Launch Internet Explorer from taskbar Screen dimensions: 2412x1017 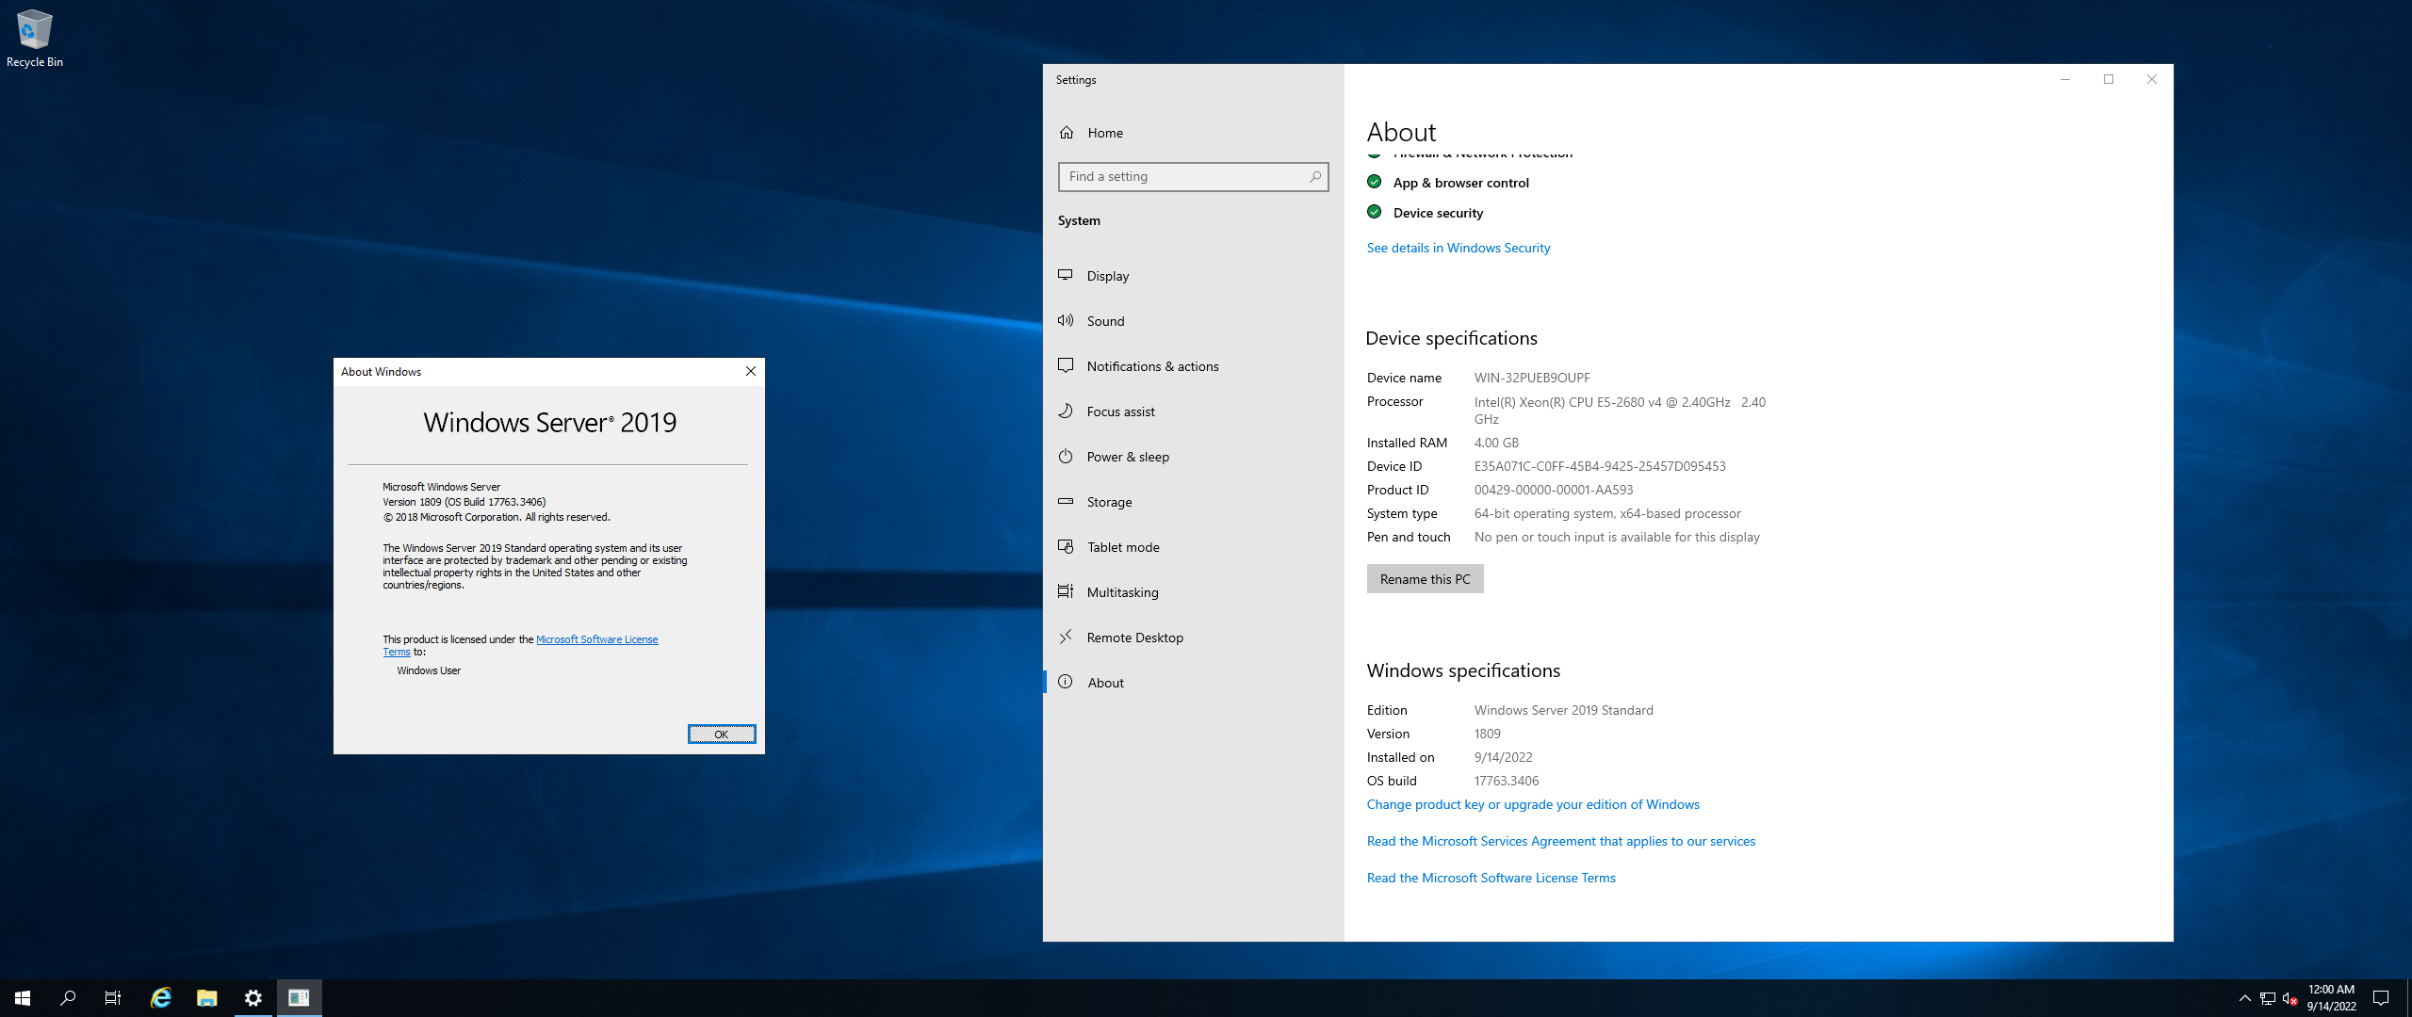click(x=161, y=998)
